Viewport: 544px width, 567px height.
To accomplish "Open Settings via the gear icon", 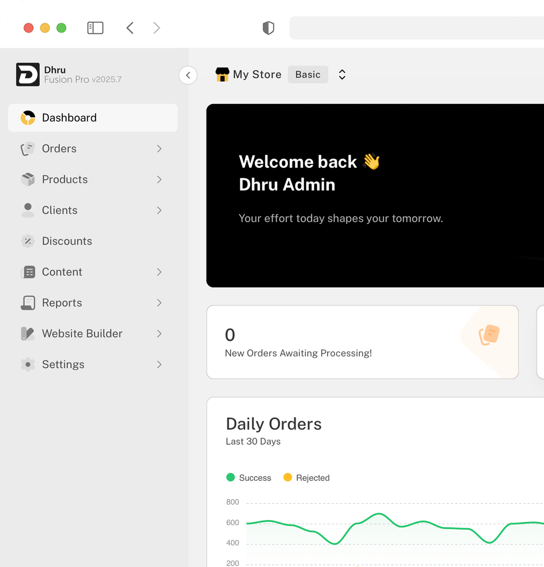I will pyautogui.click(x=27, y=364).
